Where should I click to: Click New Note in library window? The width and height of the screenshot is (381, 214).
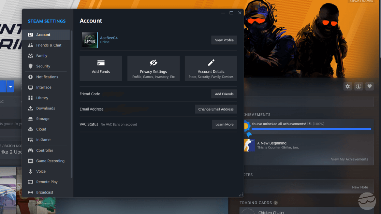pos(360,187)
